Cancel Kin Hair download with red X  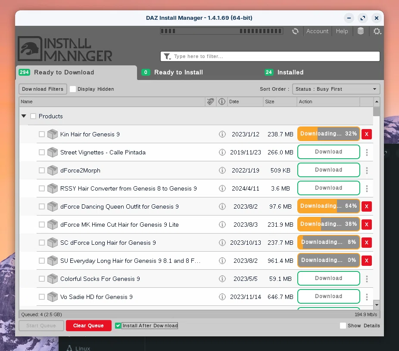pos(366,134)
